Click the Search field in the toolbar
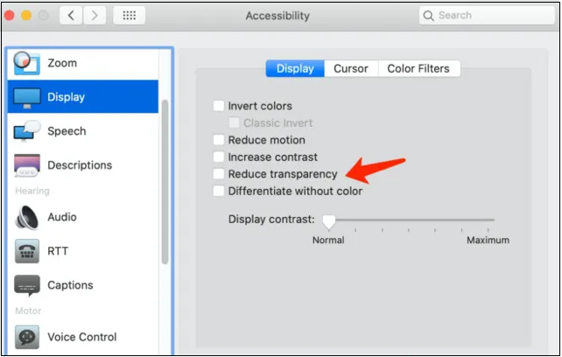The image size is (562, 357). point(484,16)
